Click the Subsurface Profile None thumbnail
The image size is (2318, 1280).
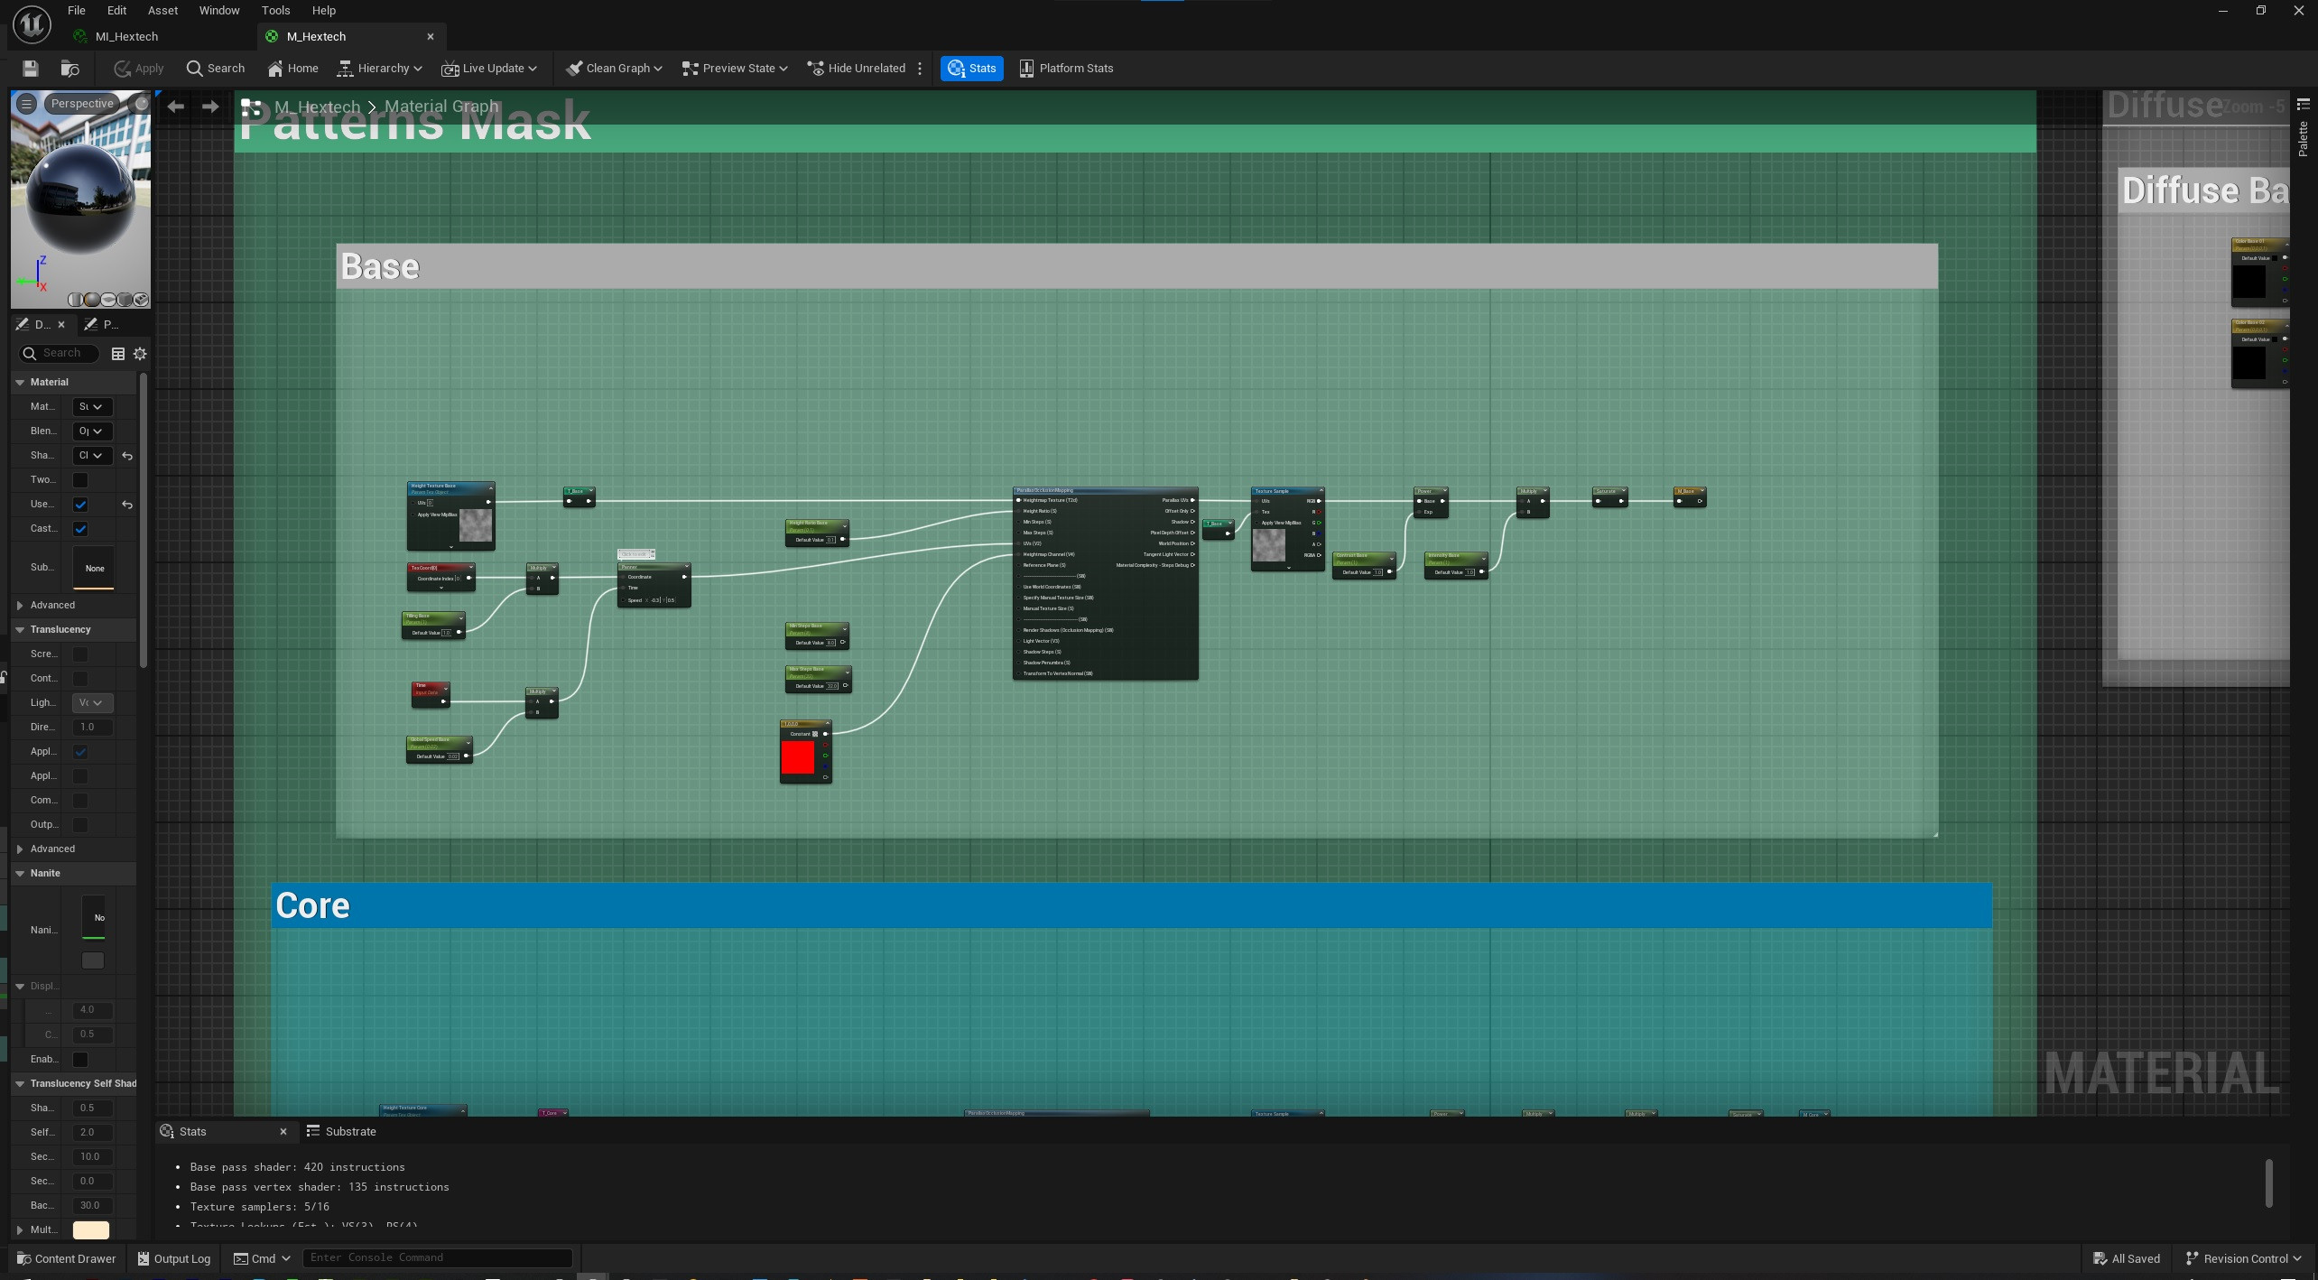(94, 568)
